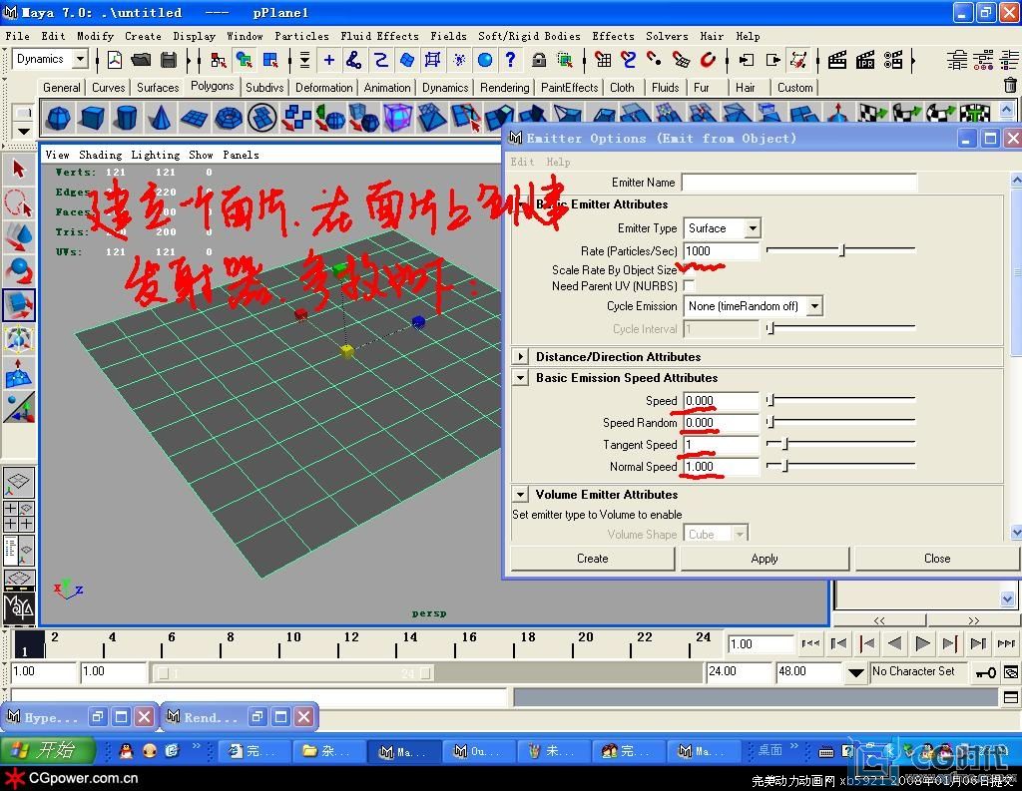Image resolution: width=1022 pixels, height=791 pixels.
Task: Activate the Soft Modification tool
Action: point(19,373)
